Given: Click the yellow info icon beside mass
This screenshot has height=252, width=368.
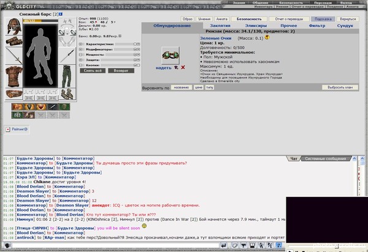Looking at the screenshot, I should tap(267, 37).
